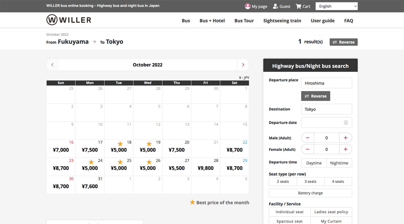Open the Bus + Hotel menu

click(x=212, y=21)
